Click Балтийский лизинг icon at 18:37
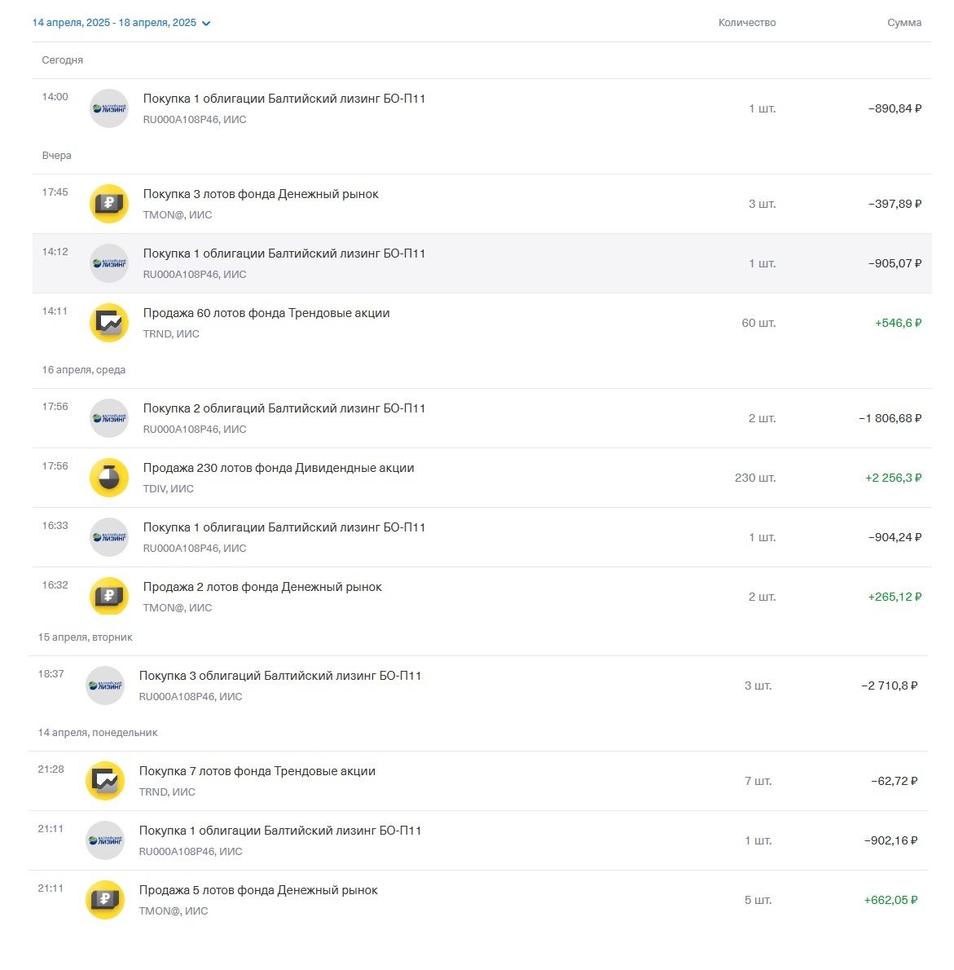Image resolution: width=954 pixels, height=970 pixels. click(105, 686)
